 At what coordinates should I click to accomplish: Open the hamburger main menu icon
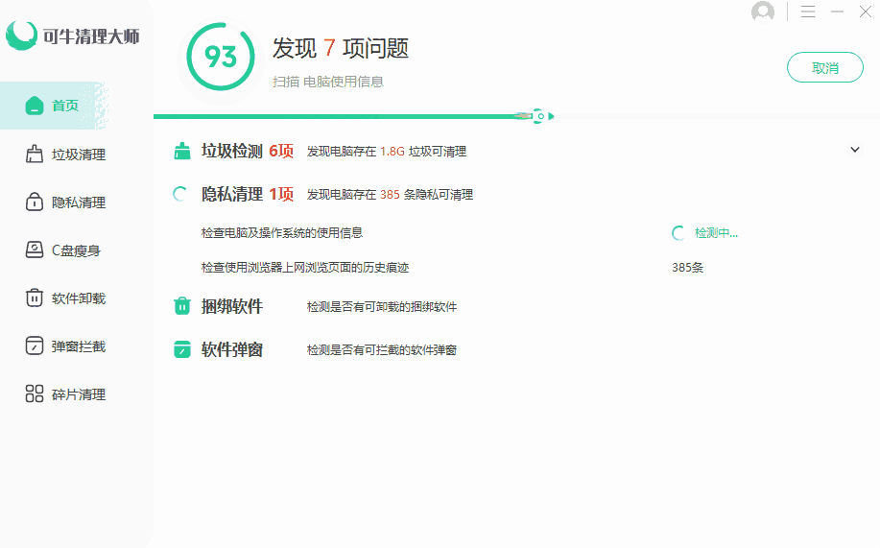tap(808, 12)
